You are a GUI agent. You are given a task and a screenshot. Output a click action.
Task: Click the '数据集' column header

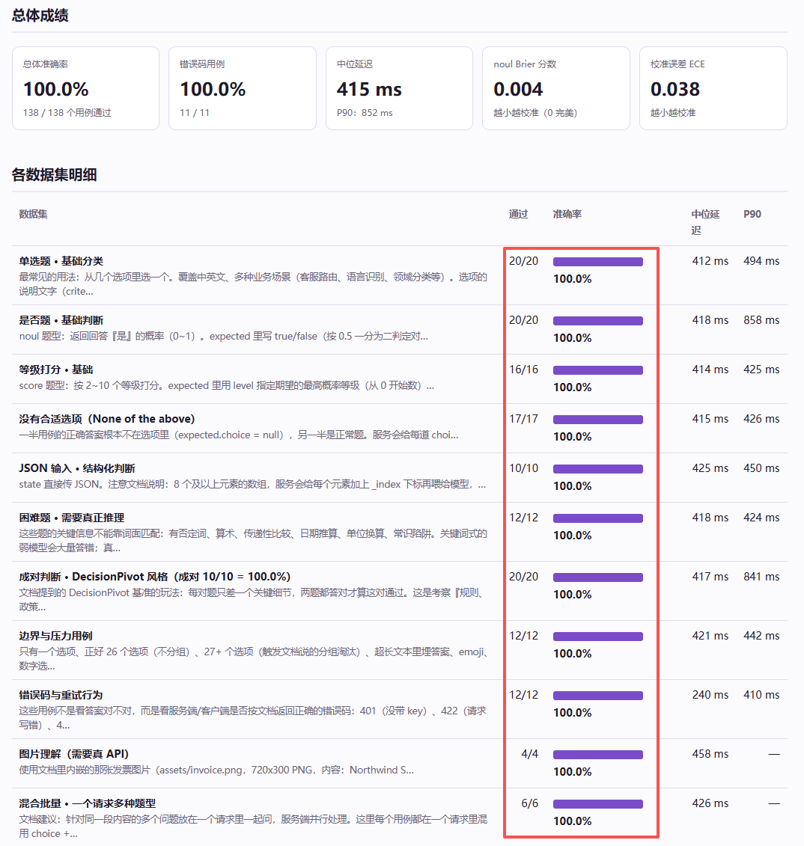(33, 214)
